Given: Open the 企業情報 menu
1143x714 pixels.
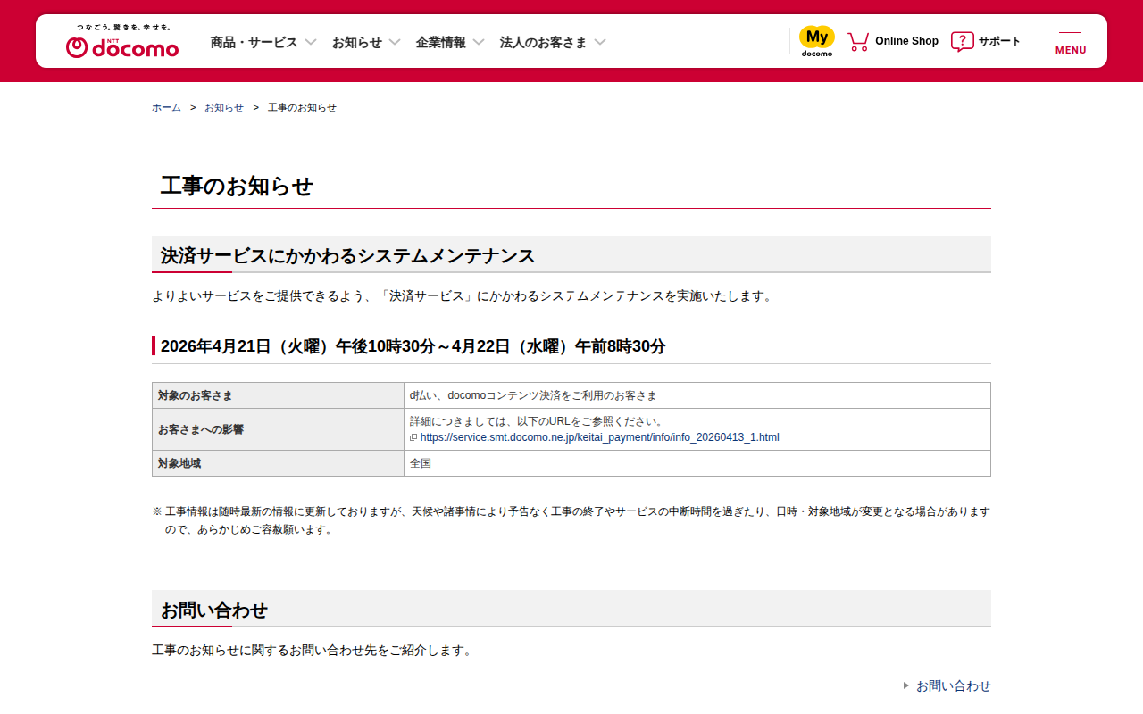Looking at the screenshot, I should pyautogui.click(x=441, y=42).
